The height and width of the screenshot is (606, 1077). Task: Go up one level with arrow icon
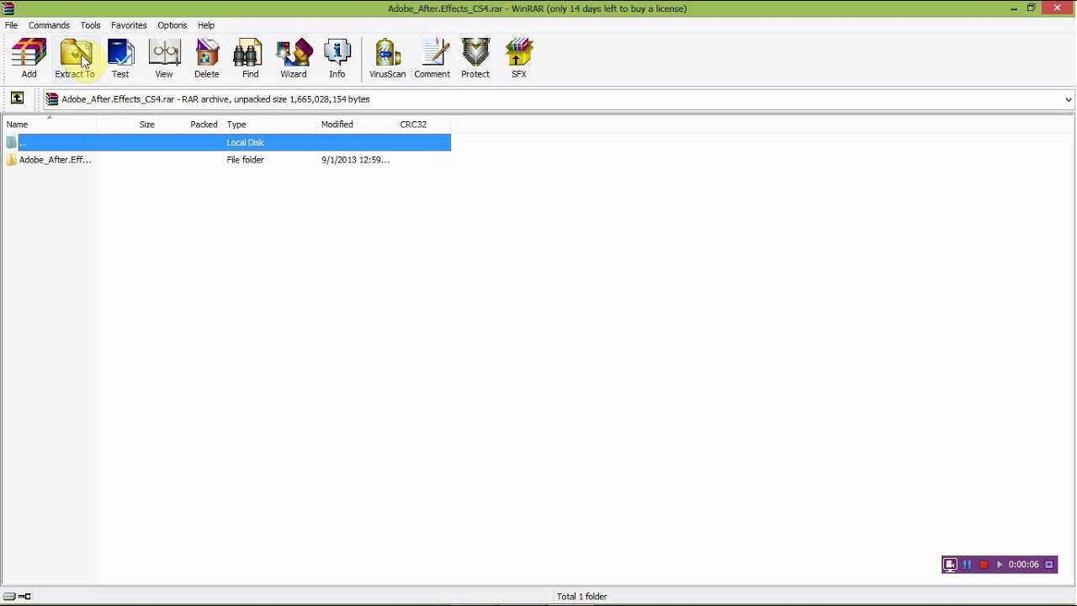tap(17, 98)
